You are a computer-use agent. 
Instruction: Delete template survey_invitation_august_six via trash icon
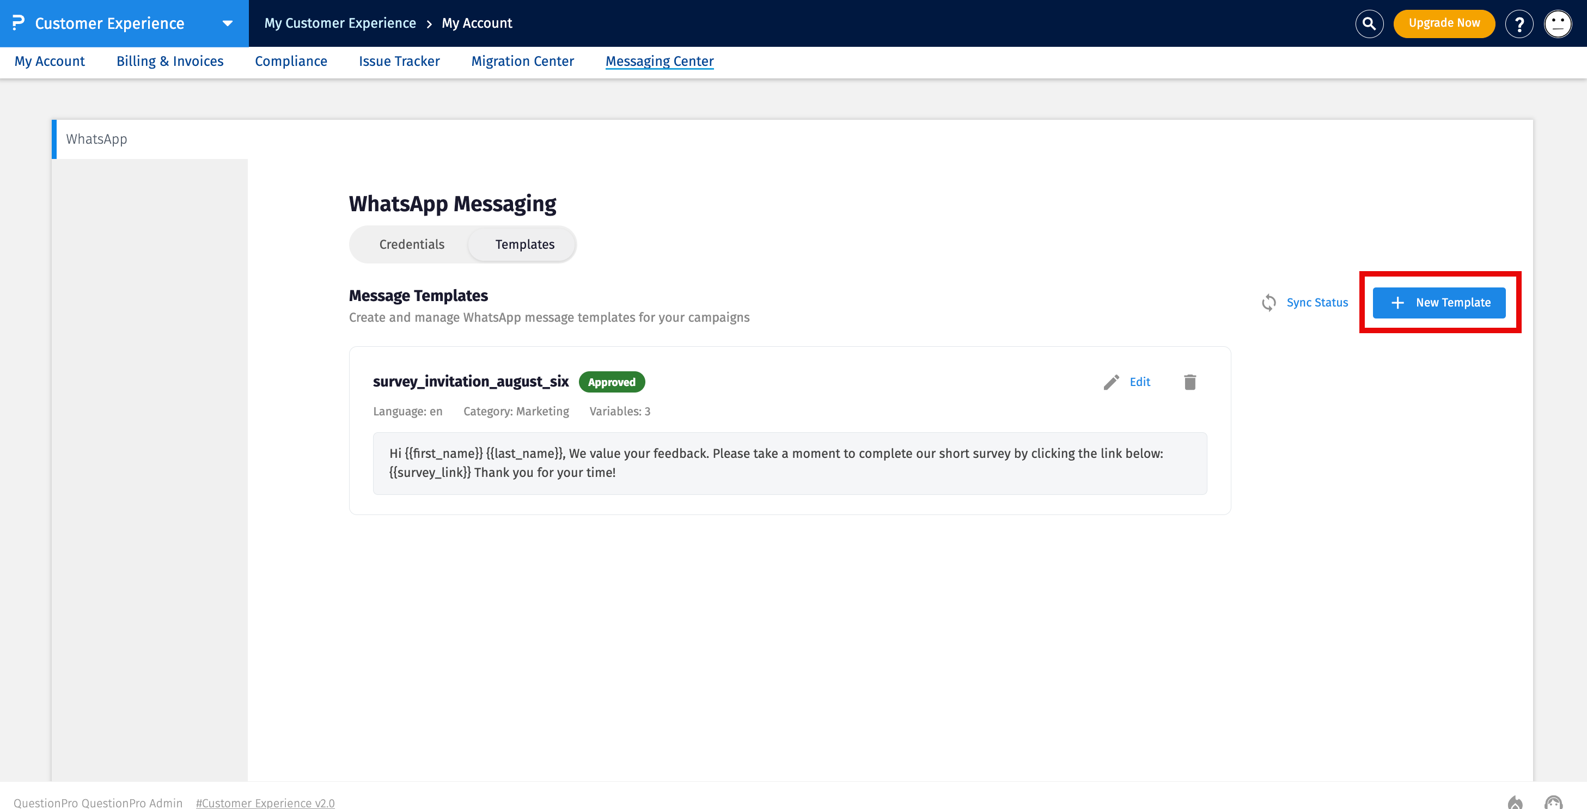(1189, 382)
